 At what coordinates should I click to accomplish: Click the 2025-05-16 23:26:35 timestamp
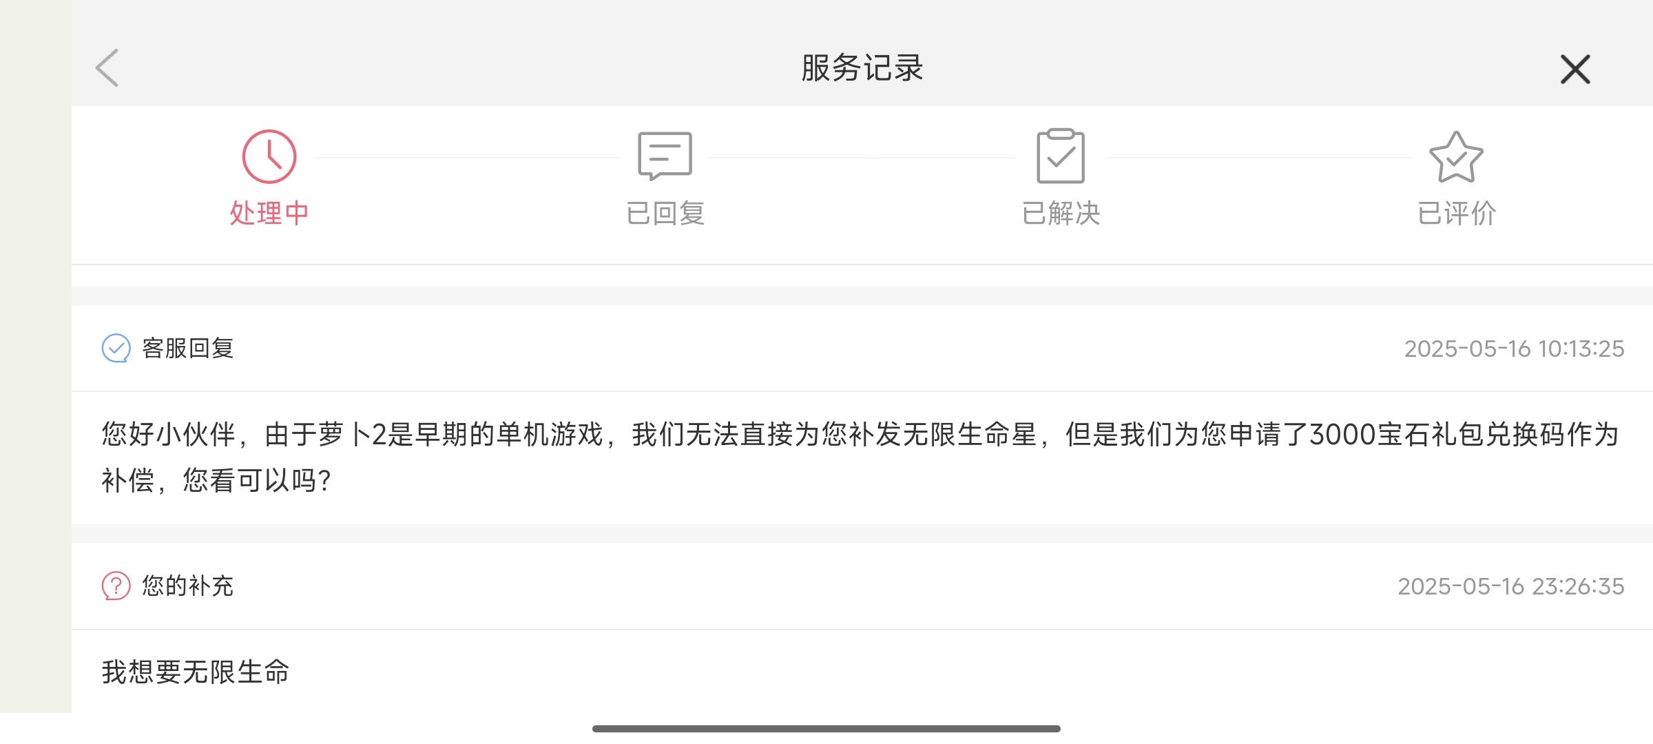point(1511,587)
